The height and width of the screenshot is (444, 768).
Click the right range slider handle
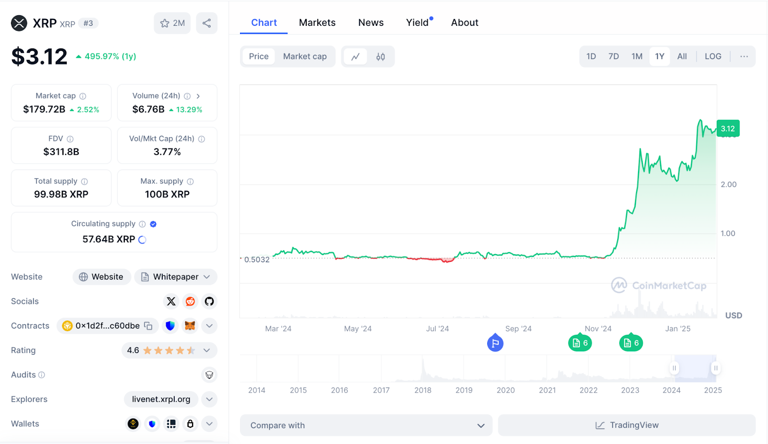tap(716, 368)
